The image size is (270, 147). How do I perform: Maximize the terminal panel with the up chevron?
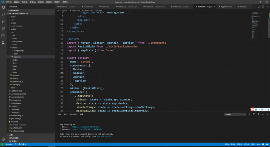tap(263, 114)
